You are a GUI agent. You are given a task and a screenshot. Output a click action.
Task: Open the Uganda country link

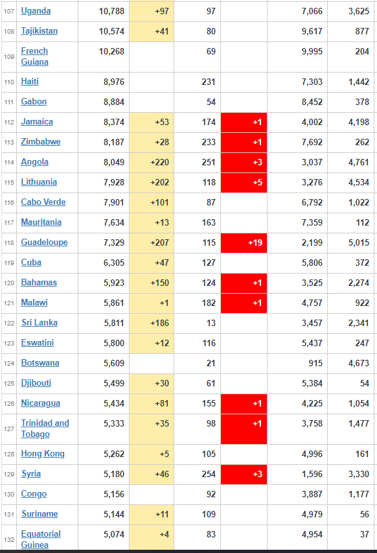(x=36, y=11)
